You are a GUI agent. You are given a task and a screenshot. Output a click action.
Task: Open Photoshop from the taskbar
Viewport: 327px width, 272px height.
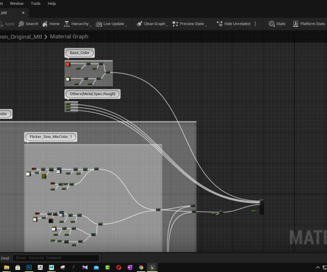[29, 267]
